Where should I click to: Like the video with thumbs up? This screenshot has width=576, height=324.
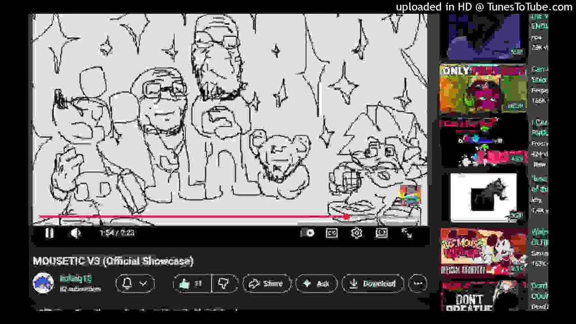(192, 283)
